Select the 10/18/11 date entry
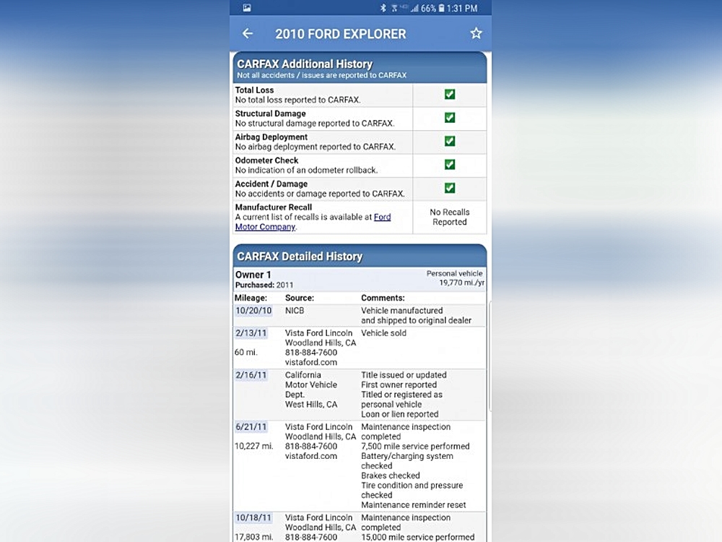Screen dimensions: 722x542 point(253,517)
